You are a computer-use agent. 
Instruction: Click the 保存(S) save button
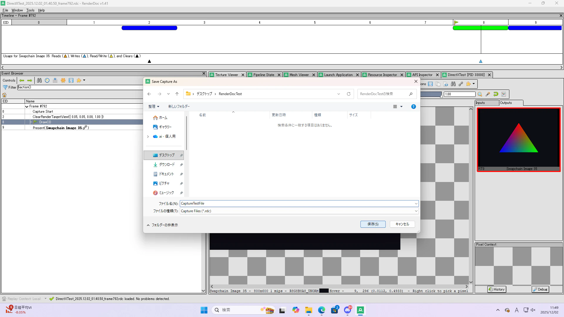tap(373, 224)
